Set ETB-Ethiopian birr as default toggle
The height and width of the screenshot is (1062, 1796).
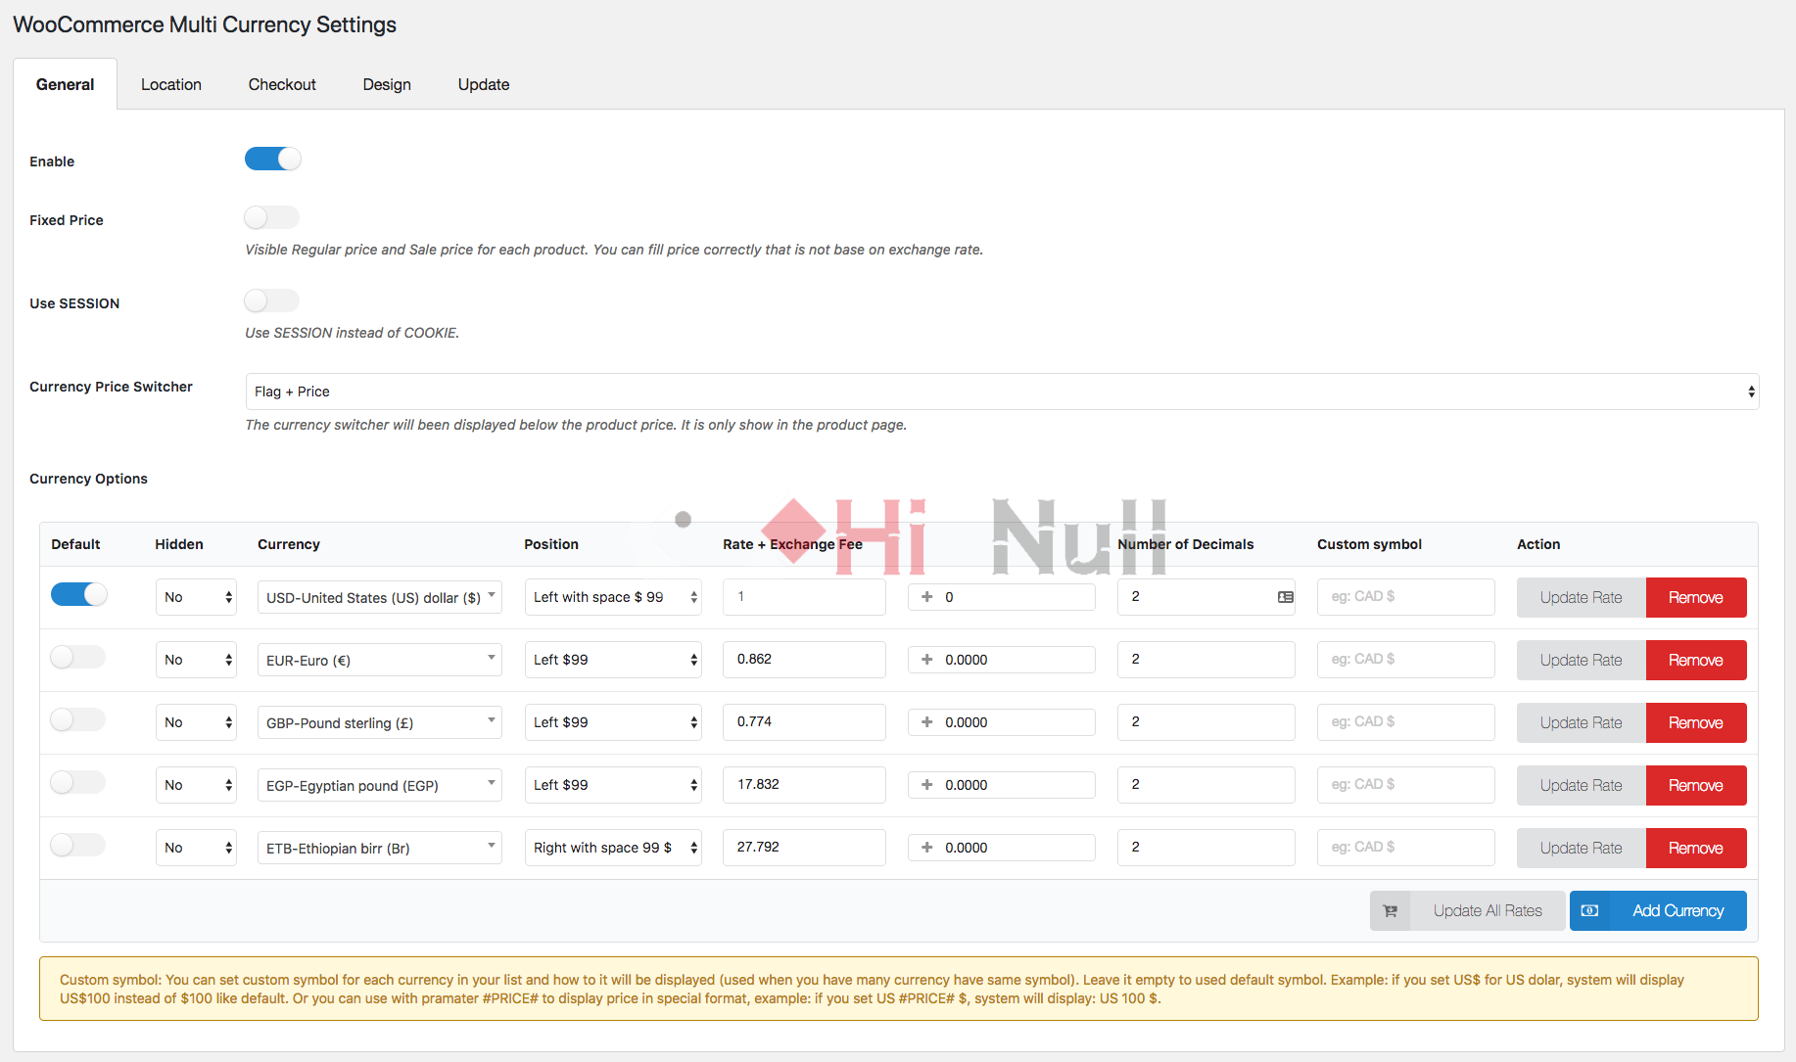78,845
